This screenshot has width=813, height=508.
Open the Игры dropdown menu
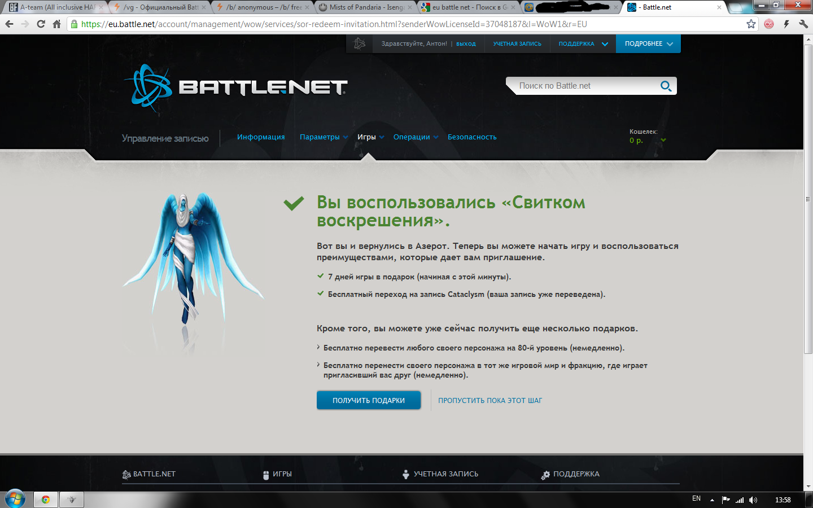point(370,137)
